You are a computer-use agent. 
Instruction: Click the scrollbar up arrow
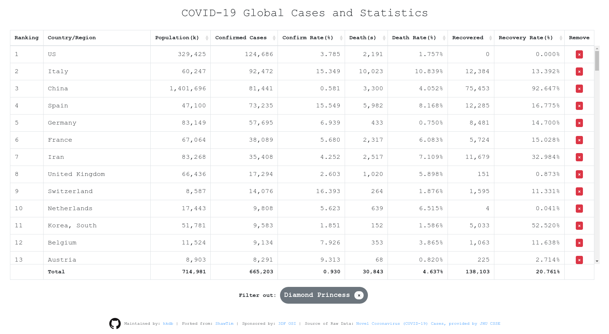click(597, 48)
